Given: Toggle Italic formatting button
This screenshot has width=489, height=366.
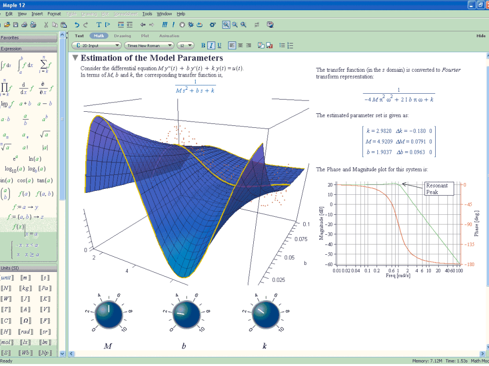Looking at the screenshot, I should point(211,45).
